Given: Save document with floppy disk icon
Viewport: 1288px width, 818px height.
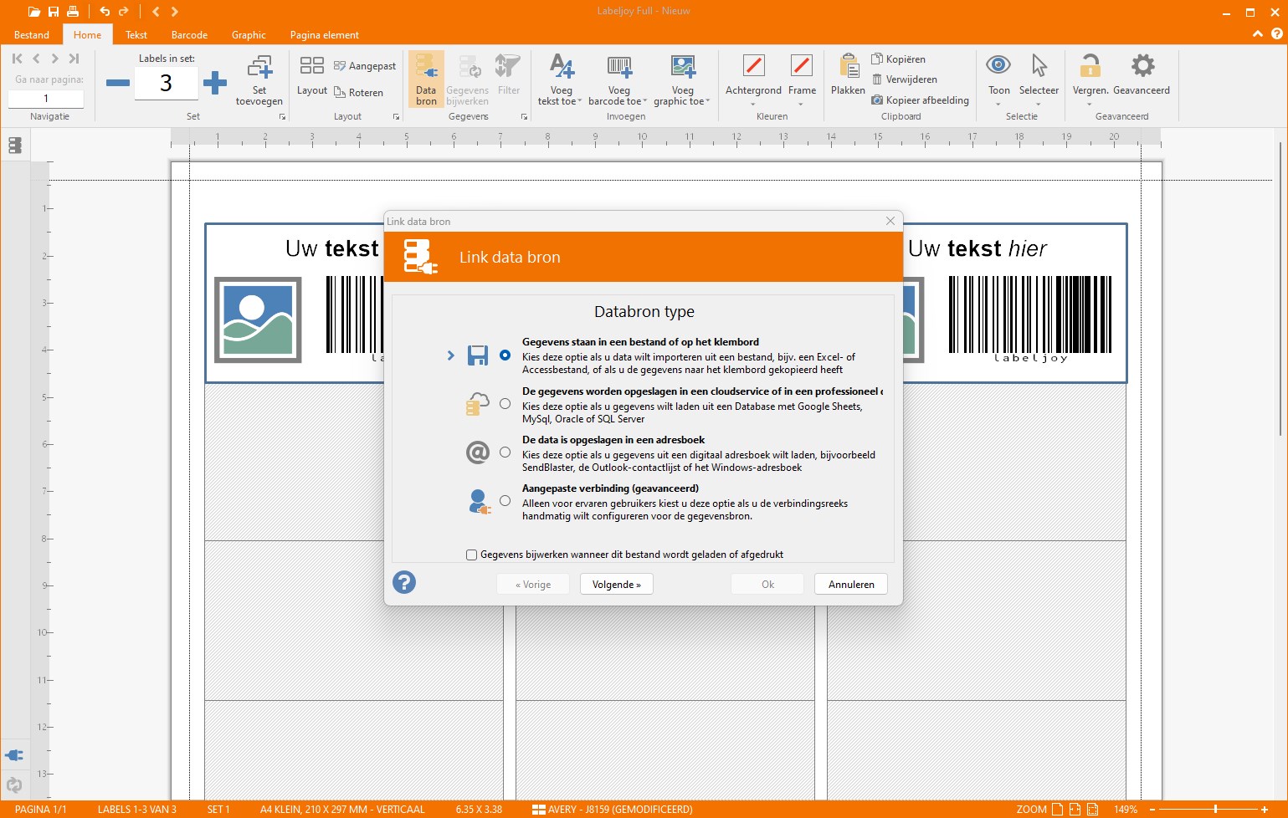Looking at the screenshot, I should point(54,12).
